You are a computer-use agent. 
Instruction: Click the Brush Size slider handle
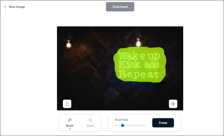tap(123, 125)
